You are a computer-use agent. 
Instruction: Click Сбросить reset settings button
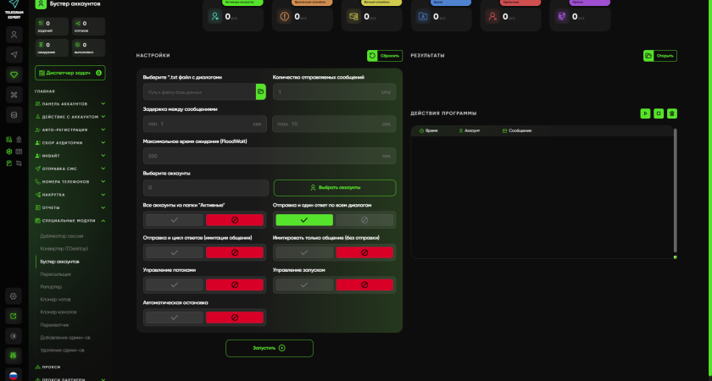[385, 56]
